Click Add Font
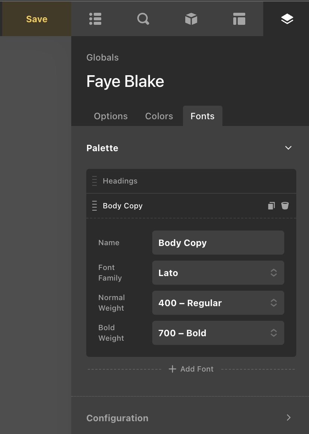Viewport: 309px width, 434px height. [x=191, y=369]
